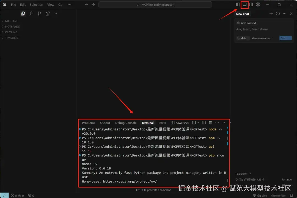Image resolution: width=297 pixels, height=198 pixels.
Task: Click the Send button
Action: (x=285, y=38)
